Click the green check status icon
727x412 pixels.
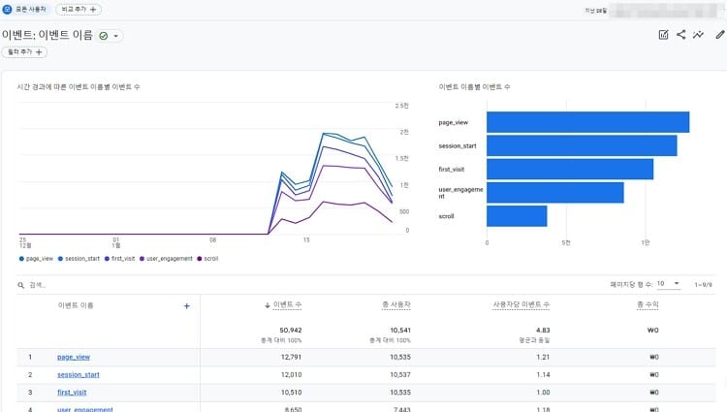pos(104,36)
